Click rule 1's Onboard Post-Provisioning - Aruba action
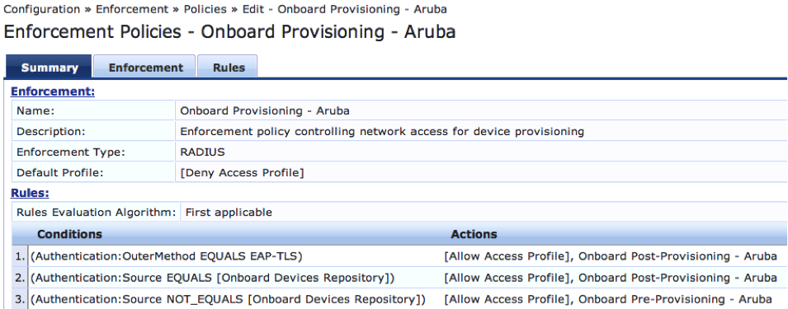The width and height of the screenshot is (788, 309). [x=677, y=256]
